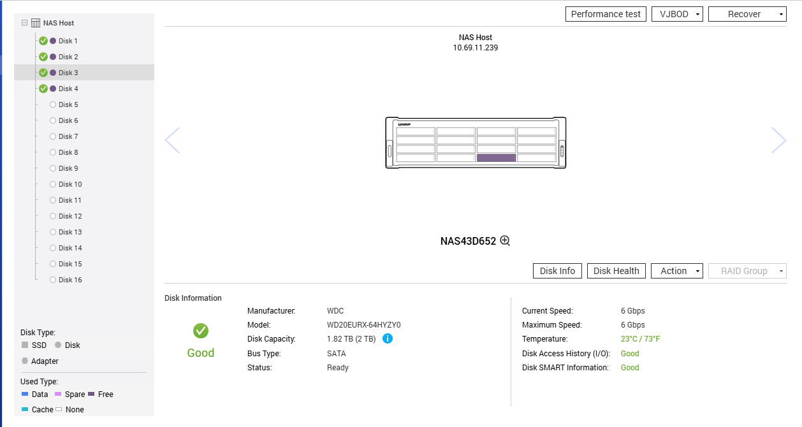
Task: Zoom in on NAS43D652 with magnifier icon
Action: (x=505, y=241)
